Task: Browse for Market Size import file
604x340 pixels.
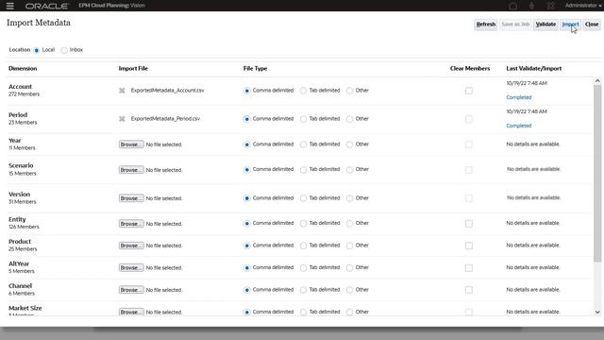Action: [x=131, y=312]
